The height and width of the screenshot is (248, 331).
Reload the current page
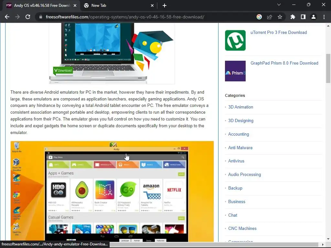[28, 17]
